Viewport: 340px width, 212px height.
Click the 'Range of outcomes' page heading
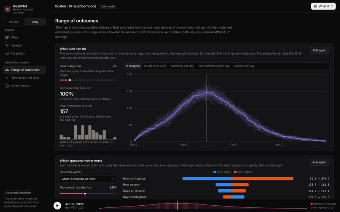(x=76, y=21)
